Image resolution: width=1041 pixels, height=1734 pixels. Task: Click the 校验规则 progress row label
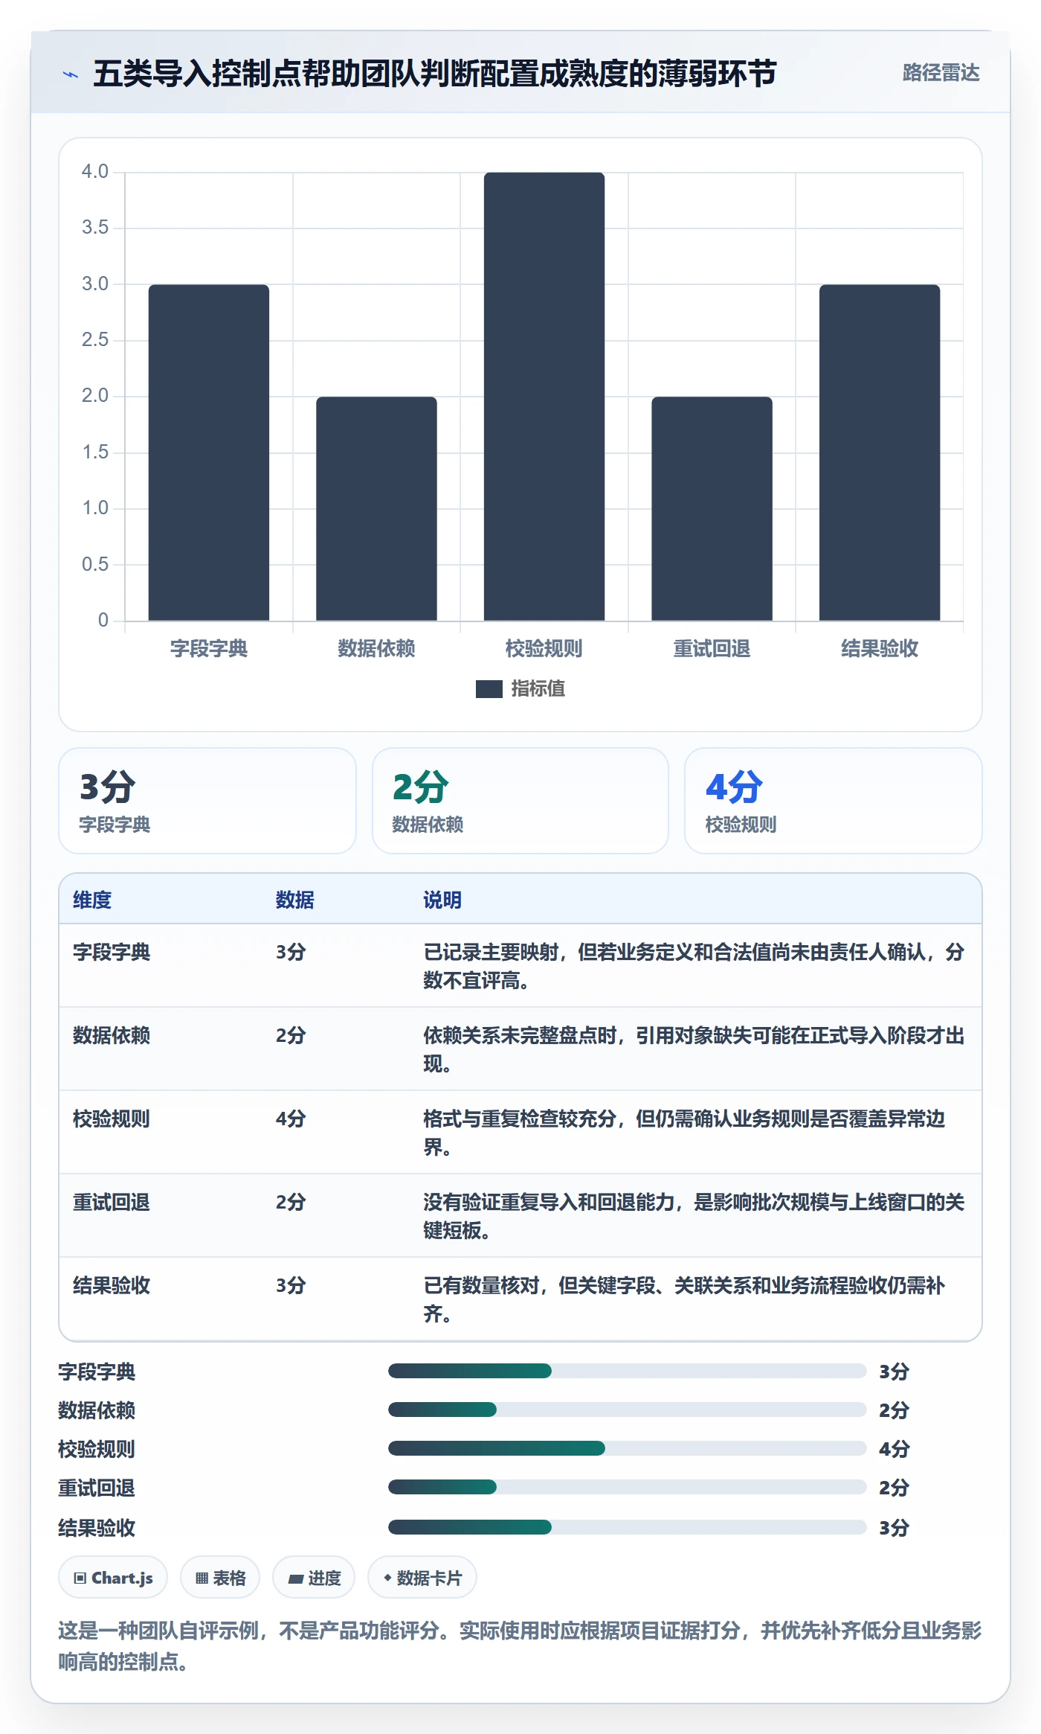(x=97, y=1449)
